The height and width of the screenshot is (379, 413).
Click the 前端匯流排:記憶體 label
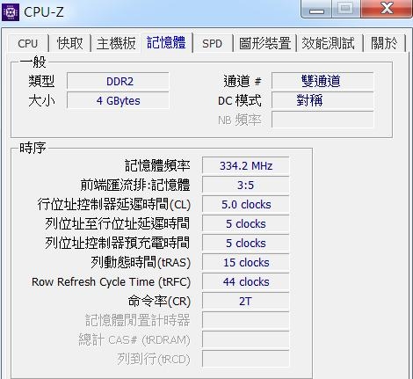(135, 185)
